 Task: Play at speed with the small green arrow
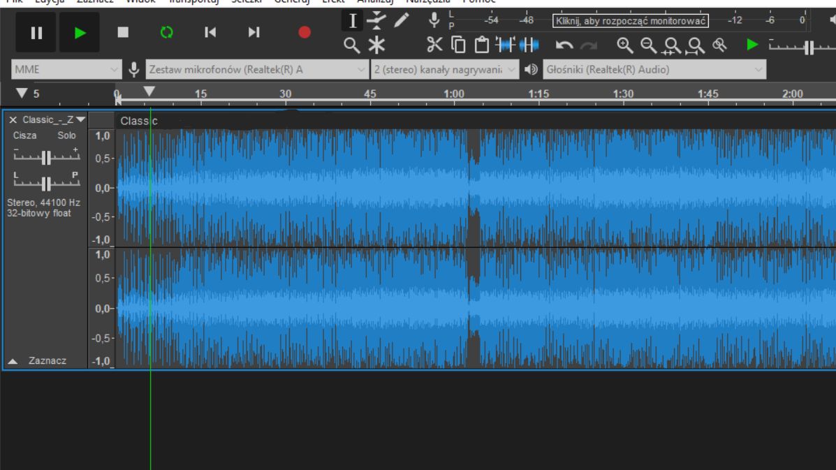tap(752, 45)
